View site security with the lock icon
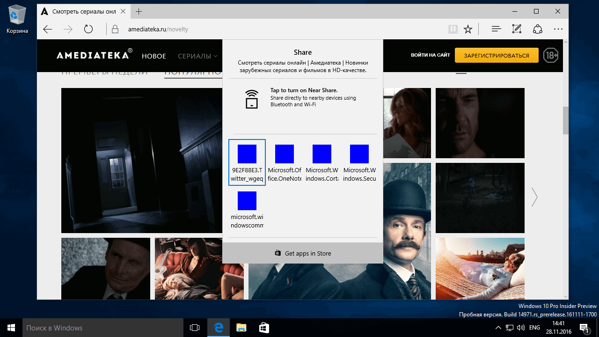 point(115,29)
